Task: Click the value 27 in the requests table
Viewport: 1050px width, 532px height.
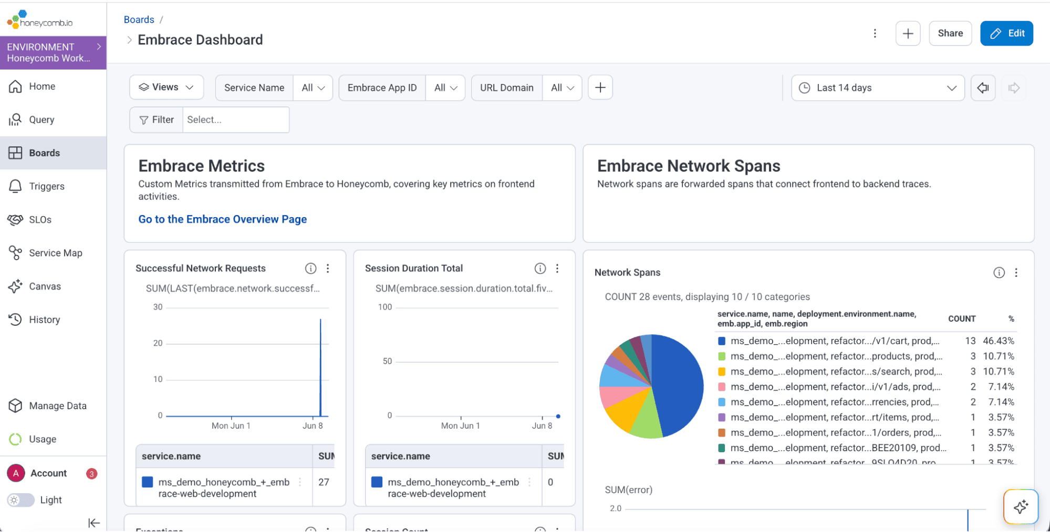Action: (324, 482)
